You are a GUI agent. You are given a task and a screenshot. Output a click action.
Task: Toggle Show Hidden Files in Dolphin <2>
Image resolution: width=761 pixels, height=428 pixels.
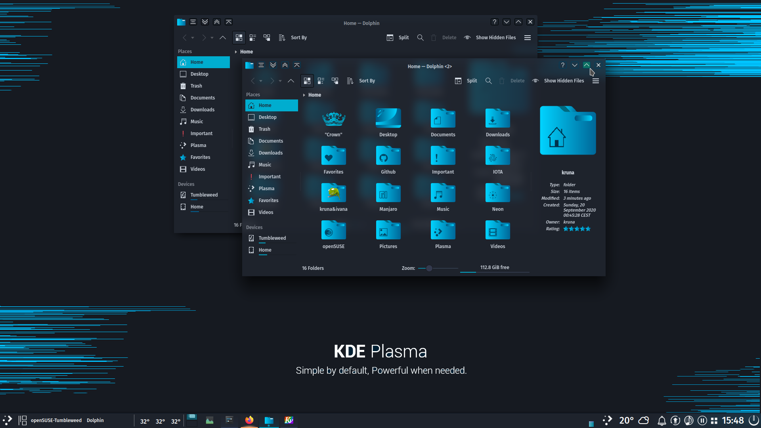click(558, 81)
